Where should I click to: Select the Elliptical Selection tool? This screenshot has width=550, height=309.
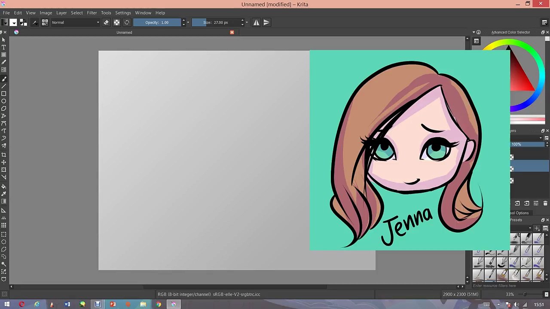[x=4, y=242]
